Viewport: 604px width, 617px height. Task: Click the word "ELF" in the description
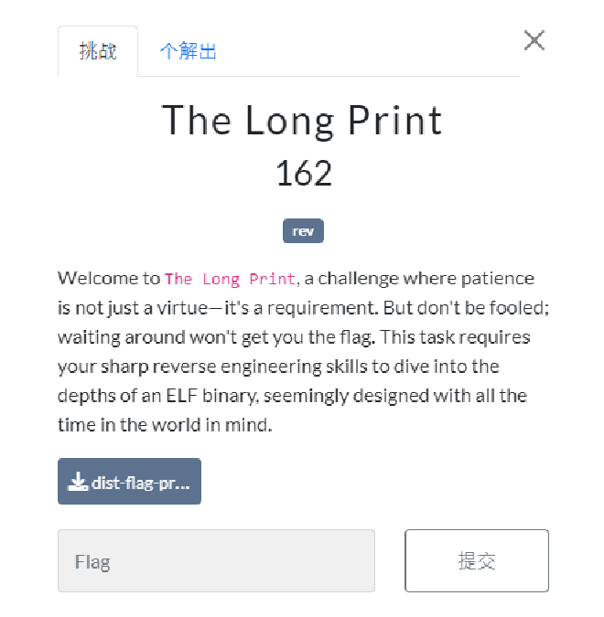(181, 396)
